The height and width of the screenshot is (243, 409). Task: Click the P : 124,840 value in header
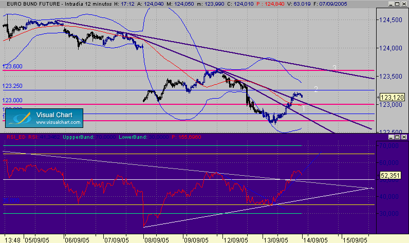point(270,4)
